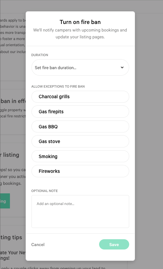Allow Fireworks as a fire ban exception
Viewport: 163px width, 269px height.
(80, 171)
